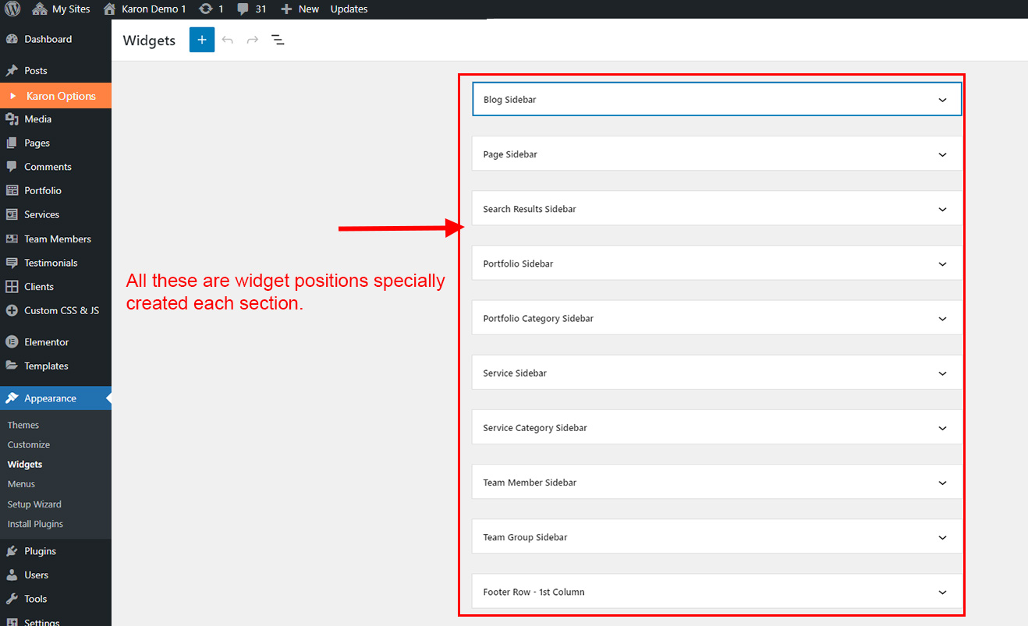Open the Setup Wizard link
The height and width of the screenshot is (626, 1028).
tap(34, 504)
